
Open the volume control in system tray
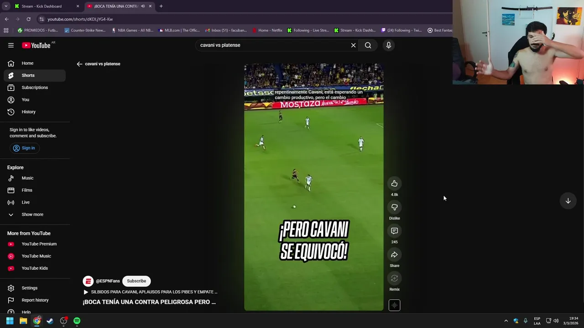click(x=556, y=321)
